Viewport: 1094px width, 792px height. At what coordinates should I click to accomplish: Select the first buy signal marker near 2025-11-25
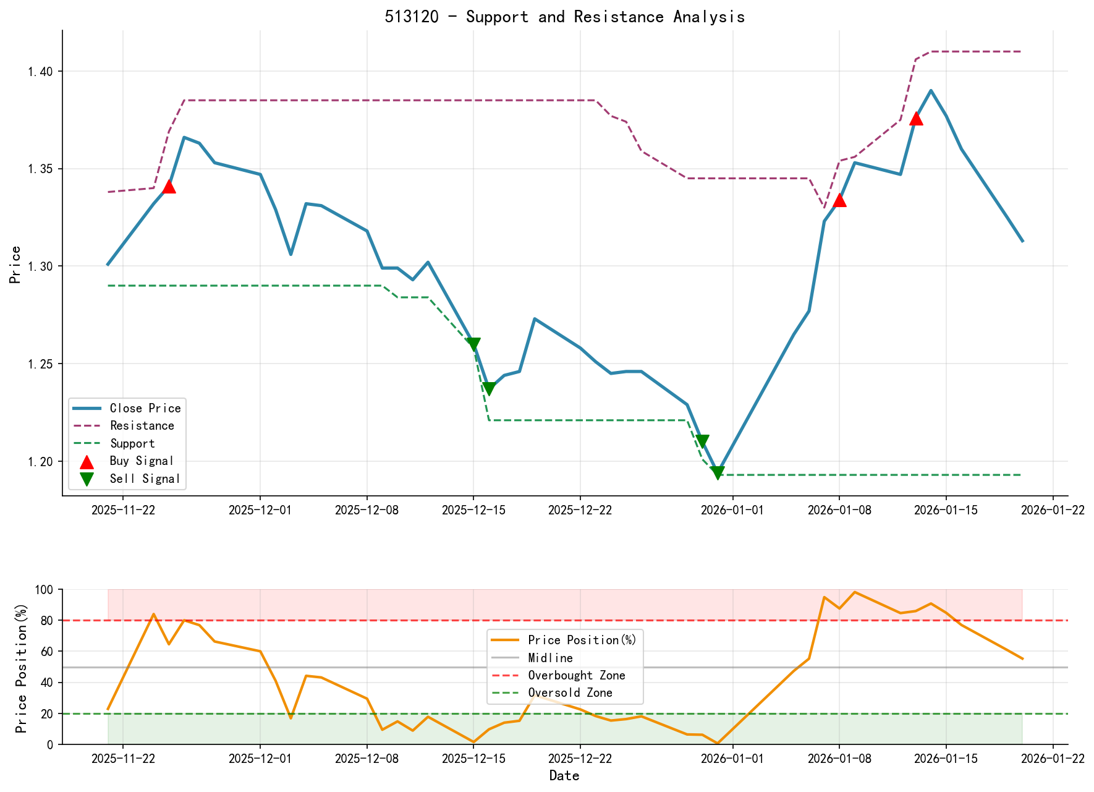(x=169, y=186)
